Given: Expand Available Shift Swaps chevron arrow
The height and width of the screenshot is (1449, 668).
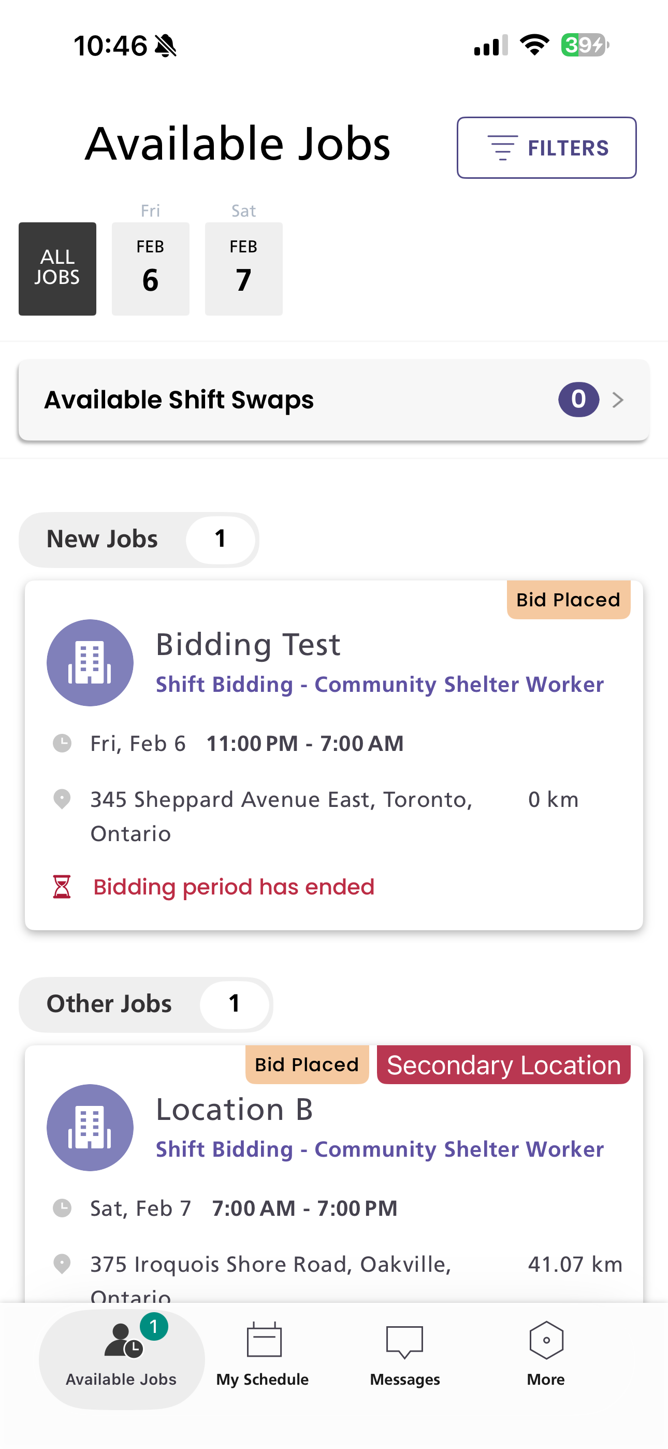Looking at the screenshot, I should [x=618, y=400].
